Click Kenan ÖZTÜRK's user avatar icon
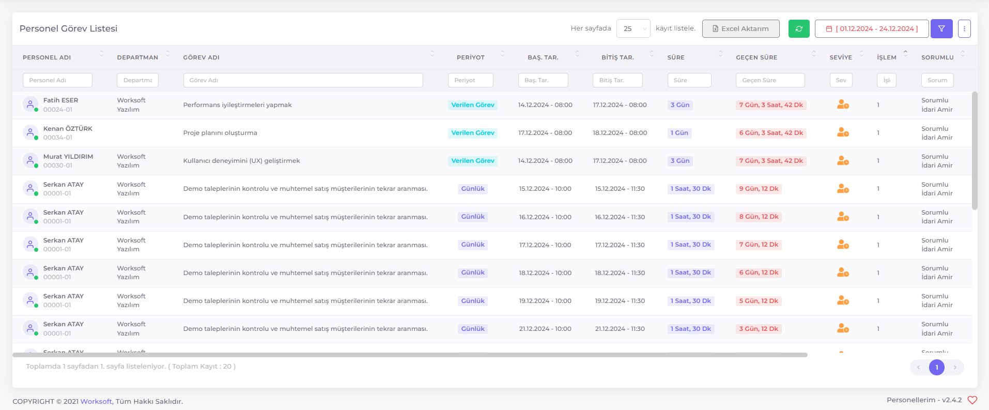 pyautogui.click(x=30, y=133)
